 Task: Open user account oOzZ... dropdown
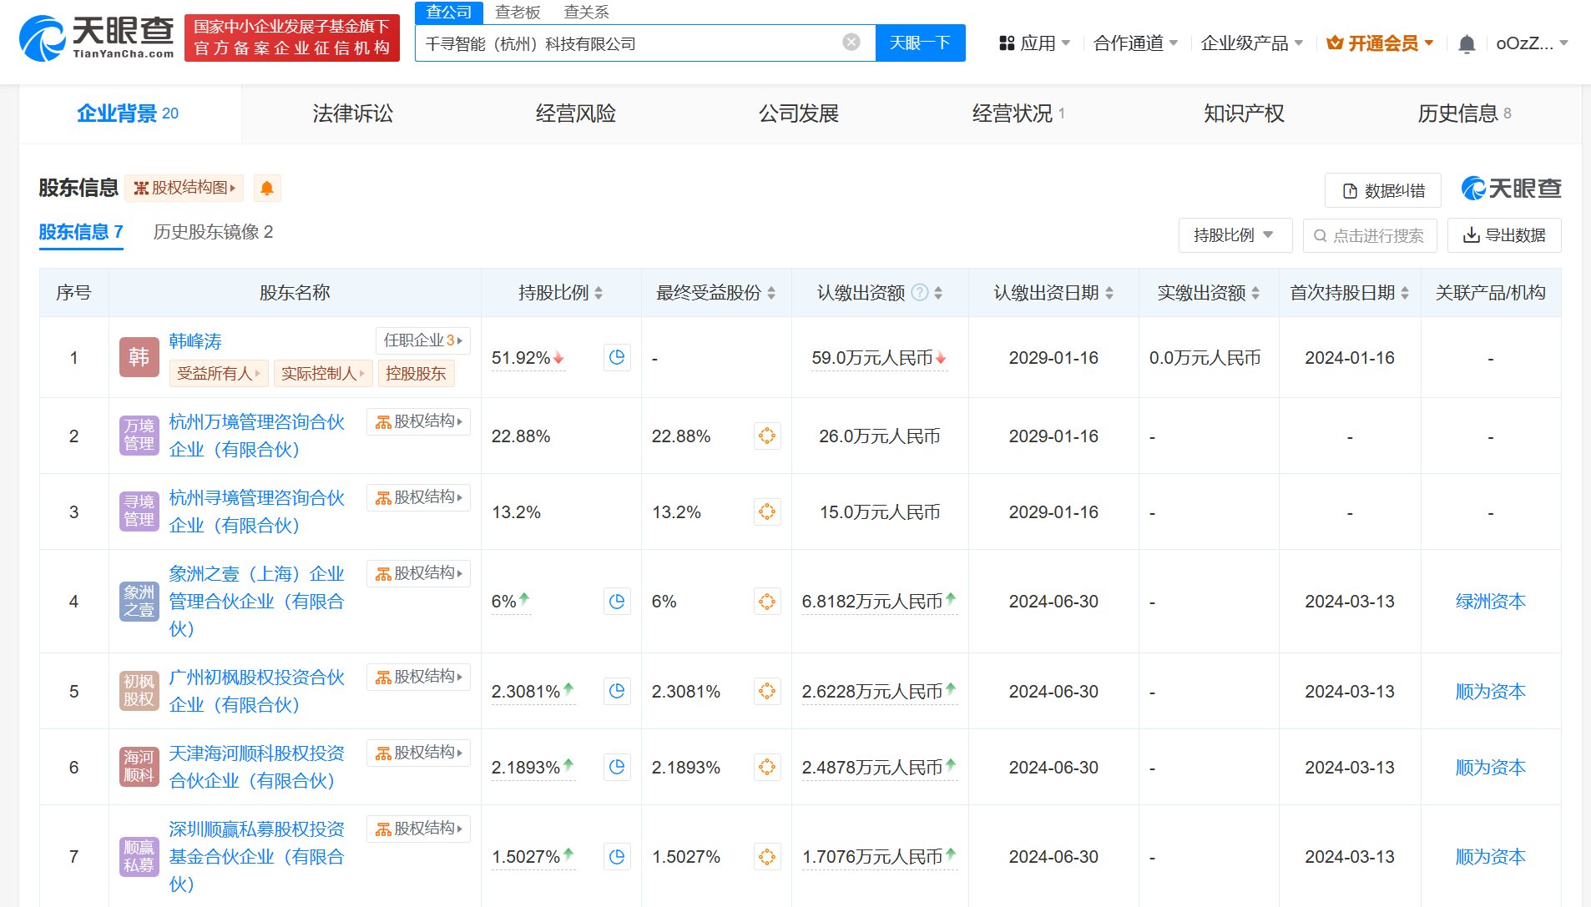coord(1532,43)
